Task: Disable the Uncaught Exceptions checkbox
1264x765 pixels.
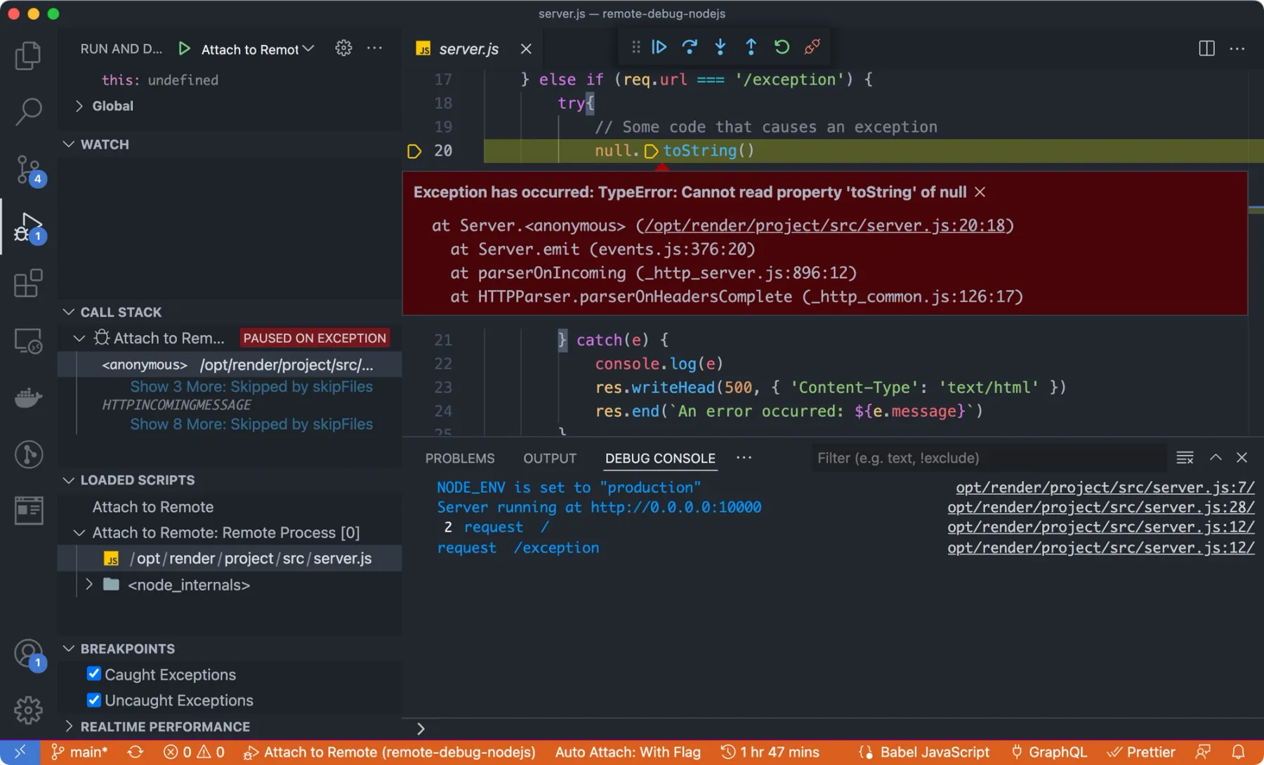Action: [x=93, y=699]
